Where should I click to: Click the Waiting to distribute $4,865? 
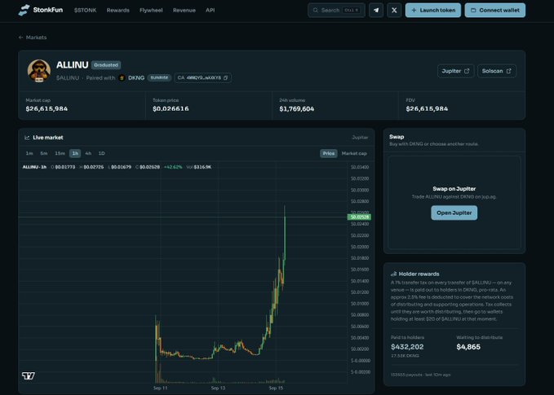(x=468, y=347)
